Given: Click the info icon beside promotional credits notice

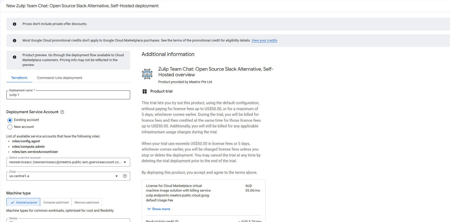Looking at the screenshot, I should 14,40.
